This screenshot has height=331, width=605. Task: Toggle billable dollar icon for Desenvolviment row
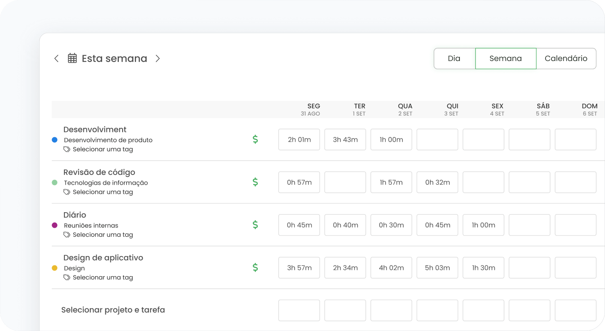click(255, 140)
